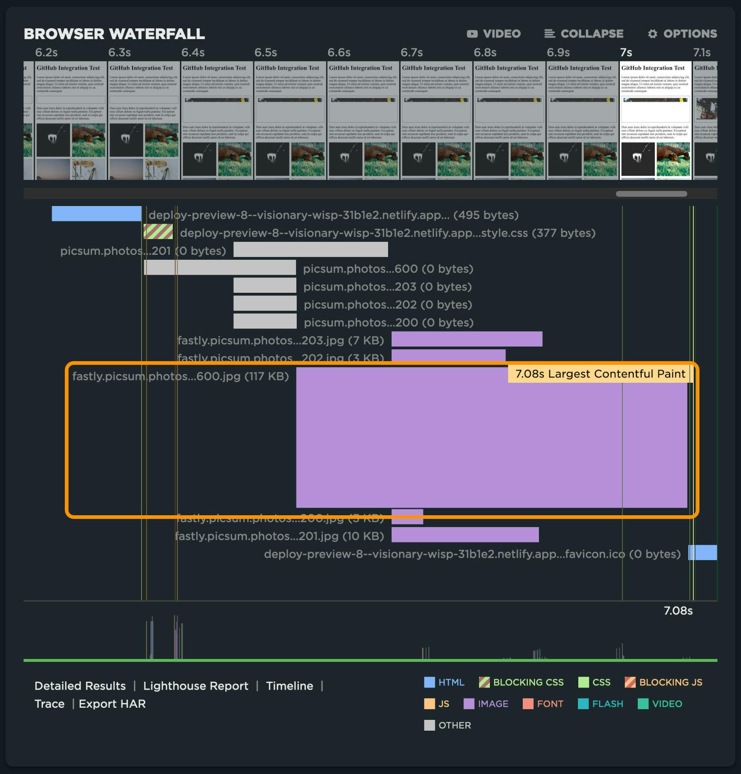Click the Video play icon
The image size is (741, 774).
(x=472, y=34)
